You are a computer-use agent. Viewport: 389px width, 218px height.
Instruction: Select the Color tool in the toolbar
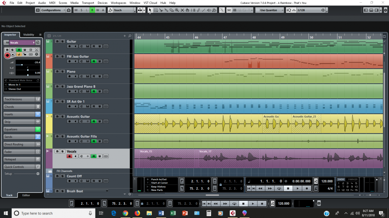[x=214, y=10]
